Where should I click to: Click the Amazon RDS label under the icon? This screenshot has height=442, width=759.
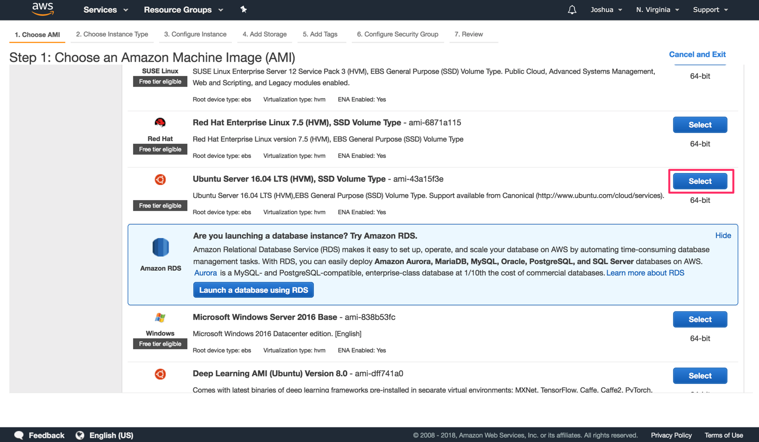tap(161, 268)
